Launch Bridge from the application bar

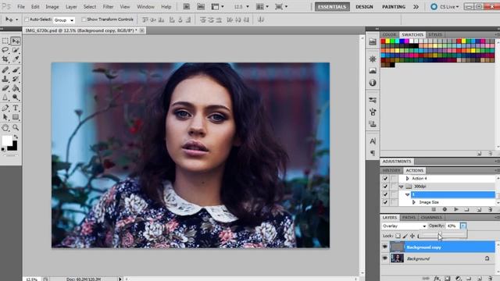point(187,7)
